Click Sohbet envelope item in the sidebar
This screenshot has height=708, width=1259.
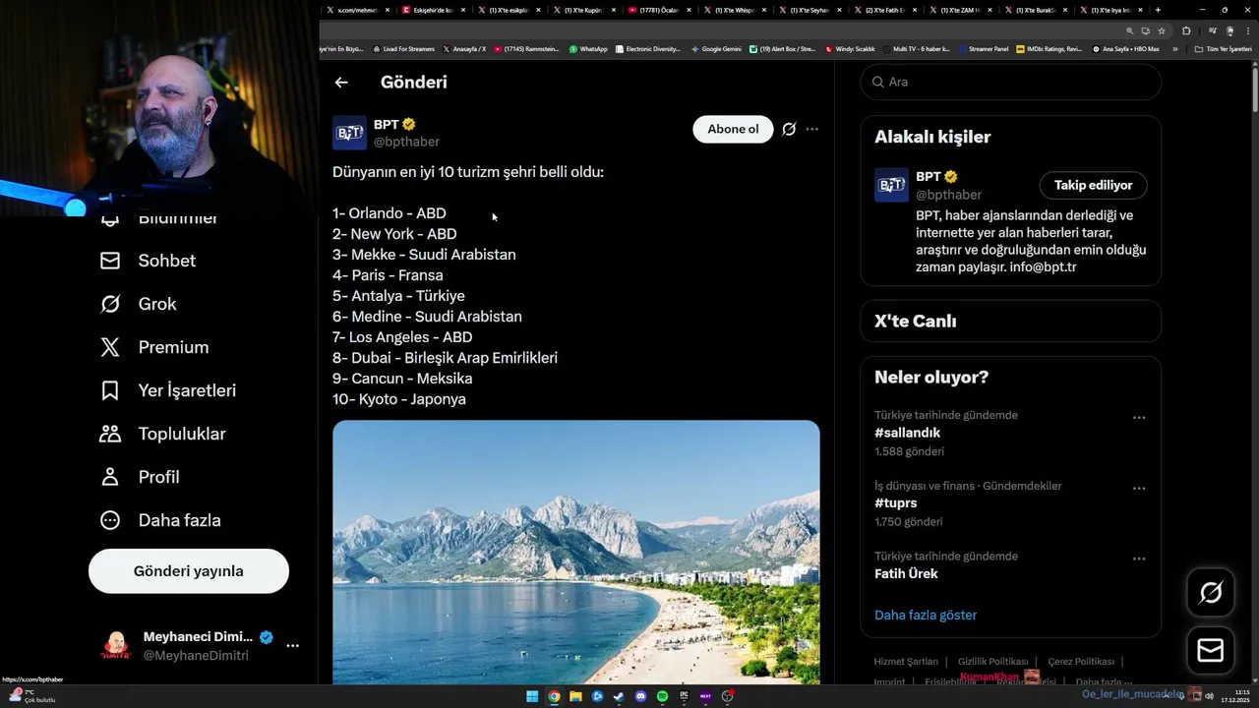149,261
